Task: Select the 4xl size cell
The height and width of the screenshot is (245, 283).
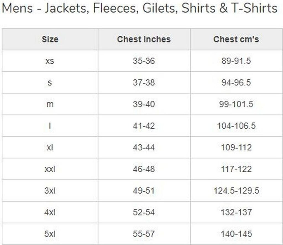Action: 50,212
